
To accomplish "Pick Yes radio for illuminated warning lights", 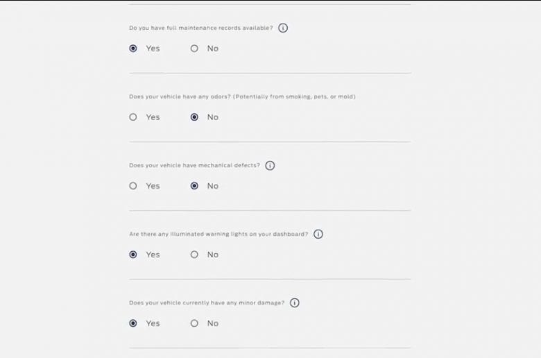I will pos(133,255).
